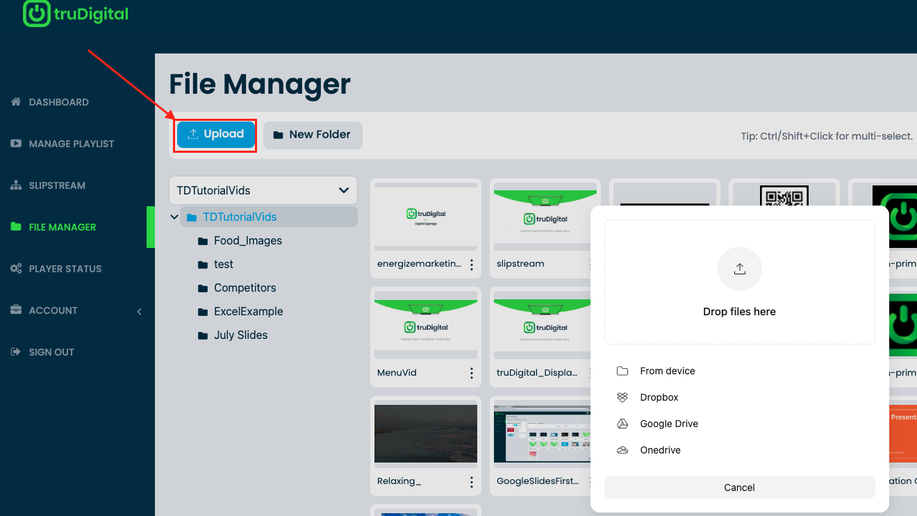The width and height of the screenshot is (917, 516).
Task: Click the From device folder icon
Action: 622,371
